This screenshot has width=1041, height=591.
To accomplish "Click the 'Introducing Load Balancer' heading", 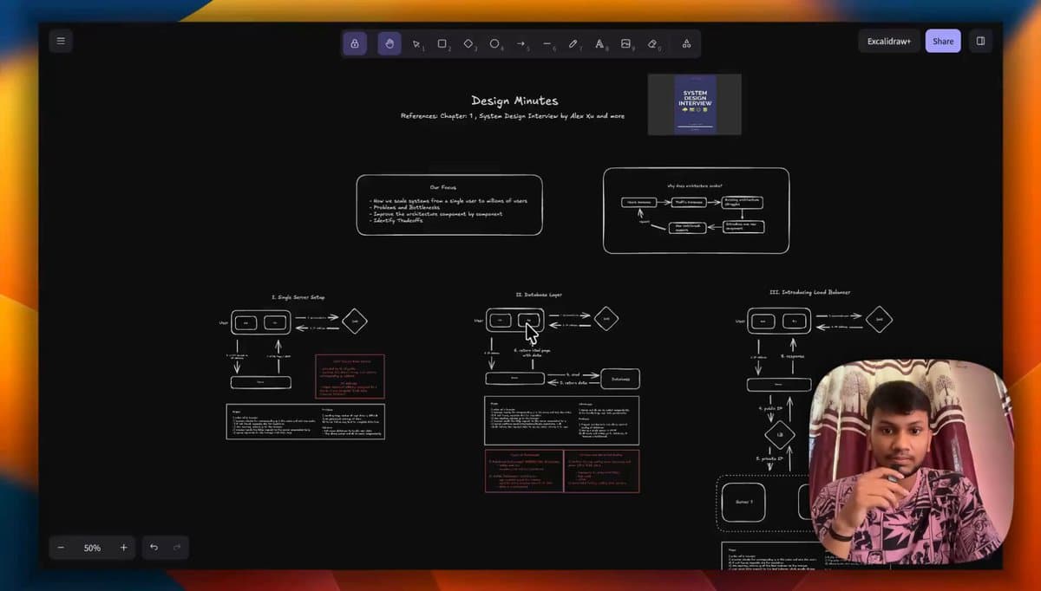I will [x=809, y=293].
